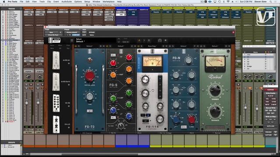This screenshot has width=280, height=157.
Task: Open the Setup menu
Action: pos(87,2)
